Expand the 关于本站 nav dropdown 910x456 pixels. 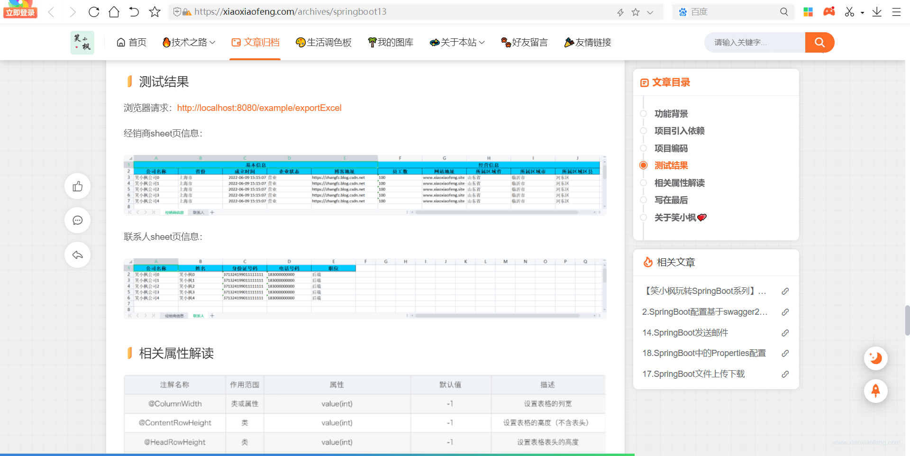pyautogui.click(x=457, y=42)
